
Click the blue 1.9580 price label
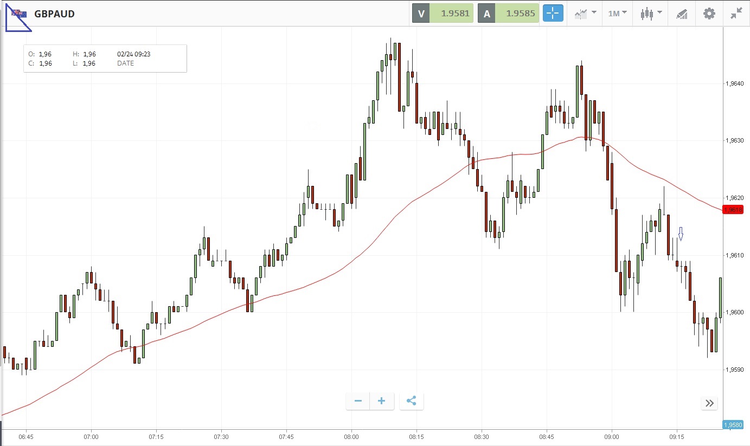tap(736, 425)
